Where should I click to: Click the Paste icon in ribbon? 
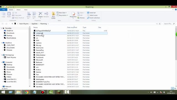[x=9, y=15]
